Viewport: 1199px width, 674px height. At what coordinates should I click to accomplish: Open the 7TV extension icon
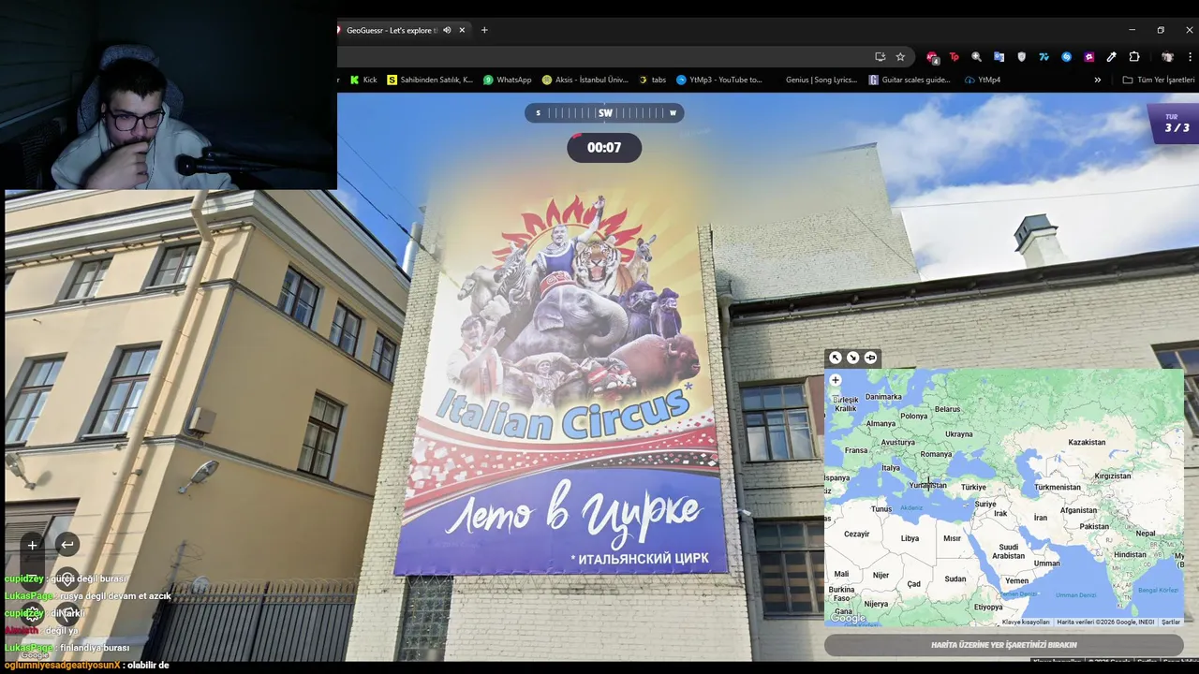[x=1044, y=57]
